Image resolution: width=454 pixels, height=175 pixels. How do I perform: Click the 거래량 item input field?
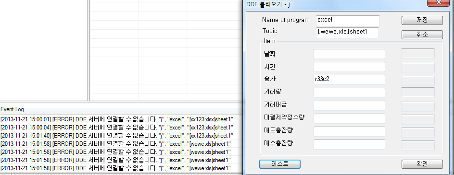click(x=349, y=93)
